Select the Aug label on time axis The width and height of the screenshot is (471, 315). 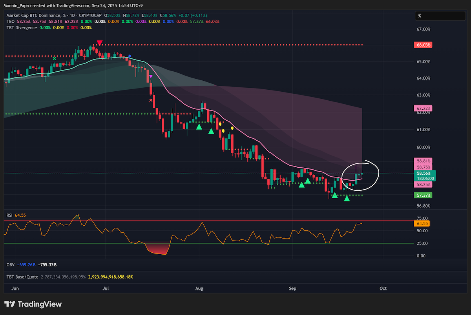point(199,288)
